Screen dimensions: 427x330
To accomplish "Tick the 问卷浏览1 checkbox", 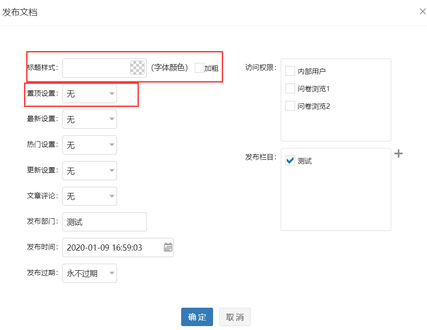I will click(290, 89).
